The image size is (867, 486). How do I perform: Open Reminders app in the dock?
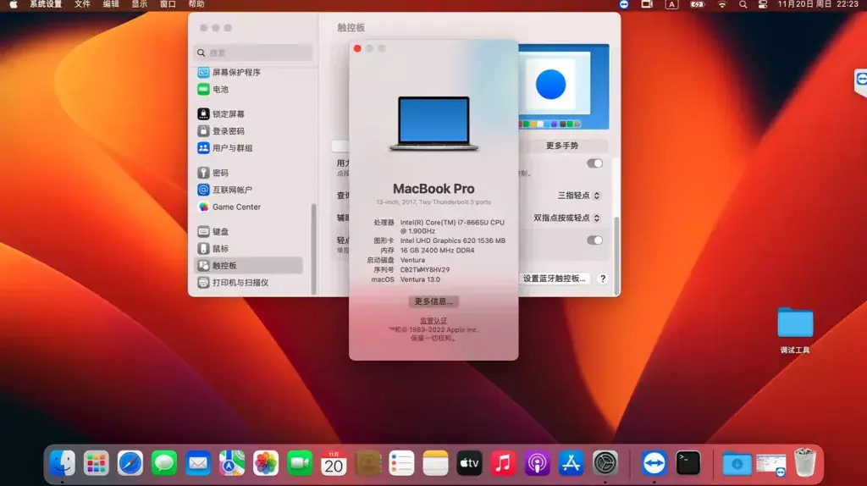tap(401, 463)
